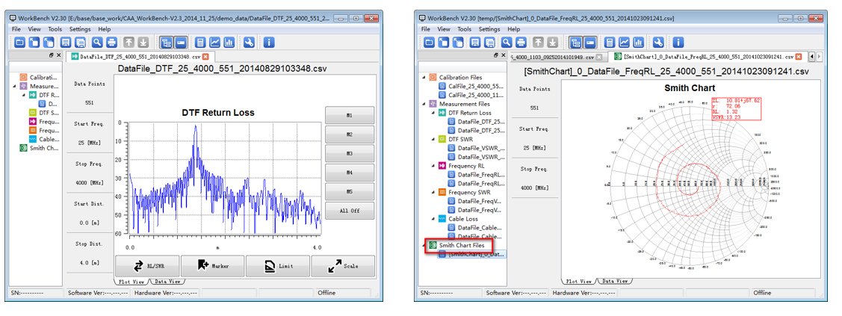Click the line chart icon in DTF window
842x316 pixels.
[214, 43]
